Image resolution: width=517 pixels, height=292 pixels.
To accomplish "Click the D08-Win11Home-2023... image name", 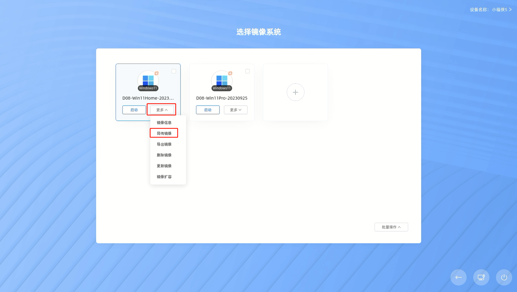I will 148,98.
